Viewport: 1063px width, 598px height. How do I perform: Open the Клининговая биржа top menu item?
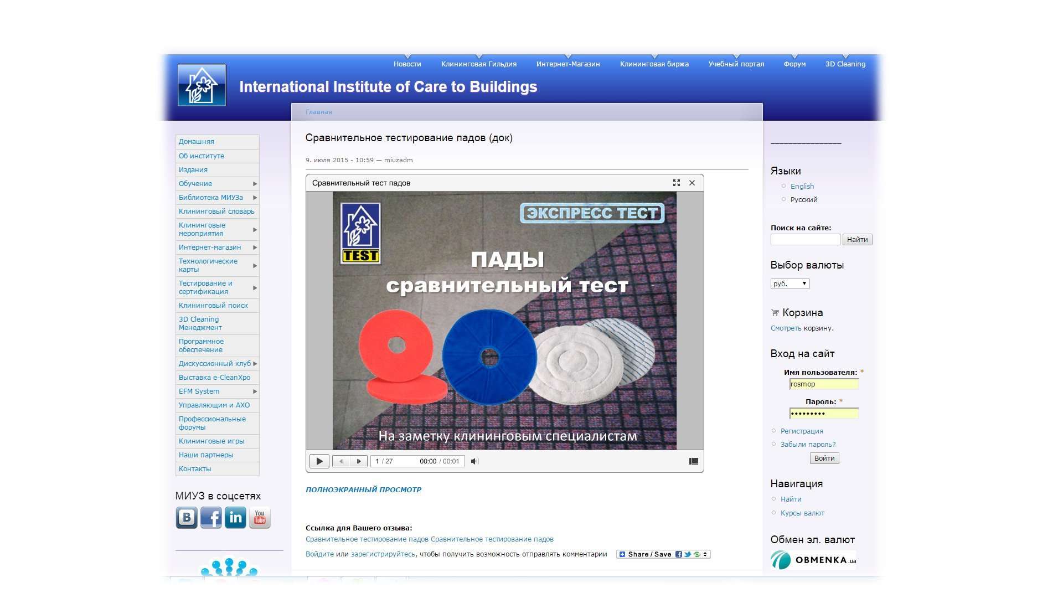point(654,64)
